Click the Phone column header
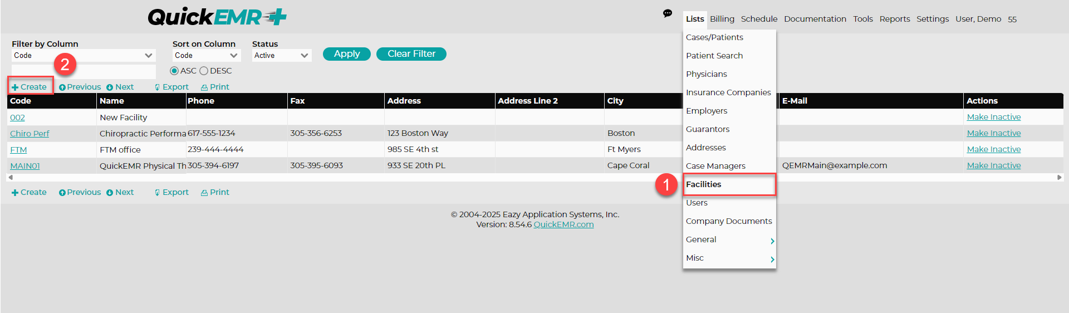 237,101
